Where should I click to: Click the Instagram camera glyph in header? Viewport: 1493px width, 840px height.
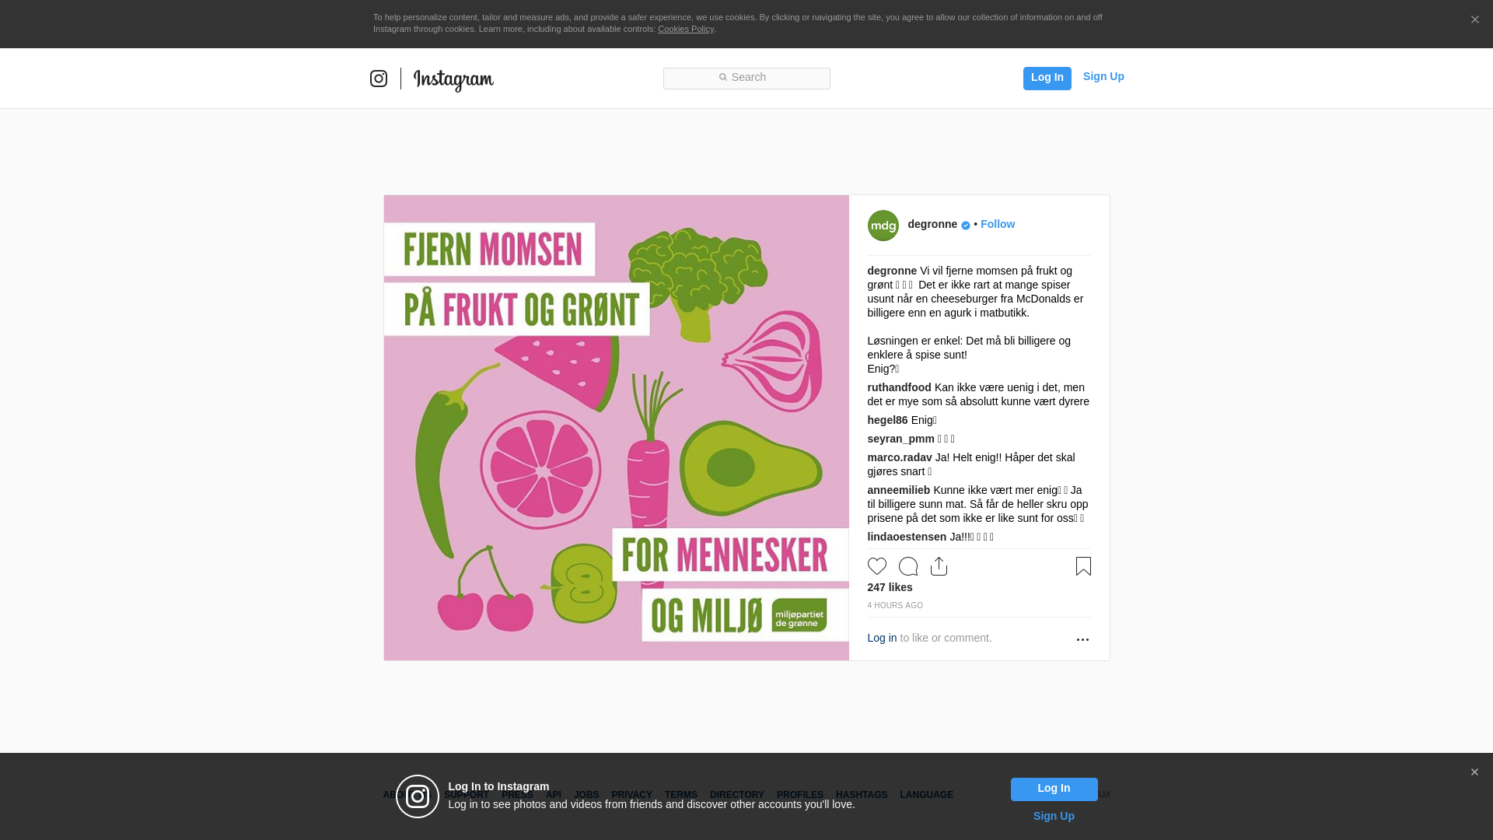[x=379, y=79]
